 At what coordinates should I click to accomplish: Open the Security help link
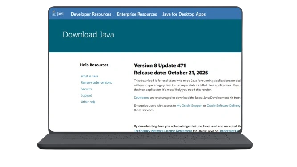pyautogui.click(x=86, y=89)
